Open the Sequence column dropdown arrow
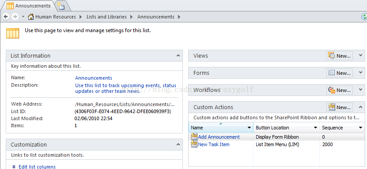This screenshot has height=169, width=367. (x=360, y=128)
